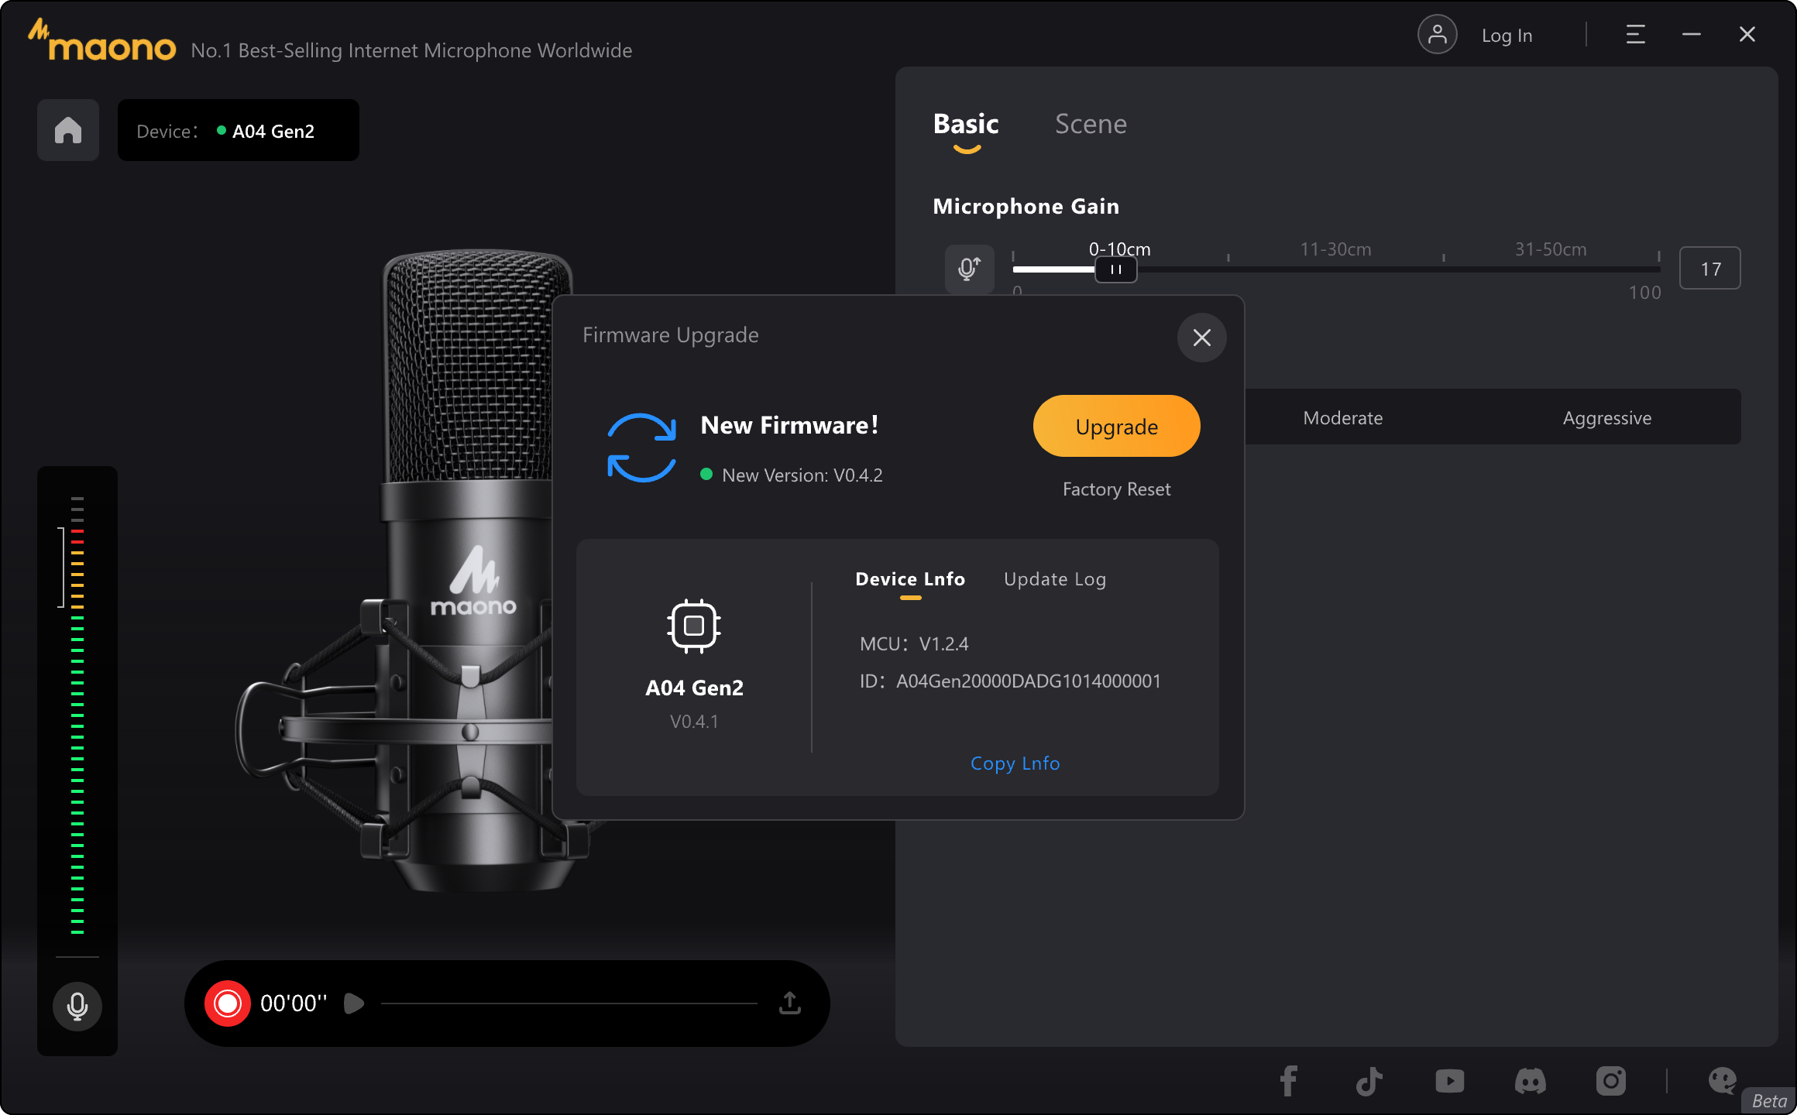Click the device ID text A04Gen20000DADG1014000001

pos(1029,681)
